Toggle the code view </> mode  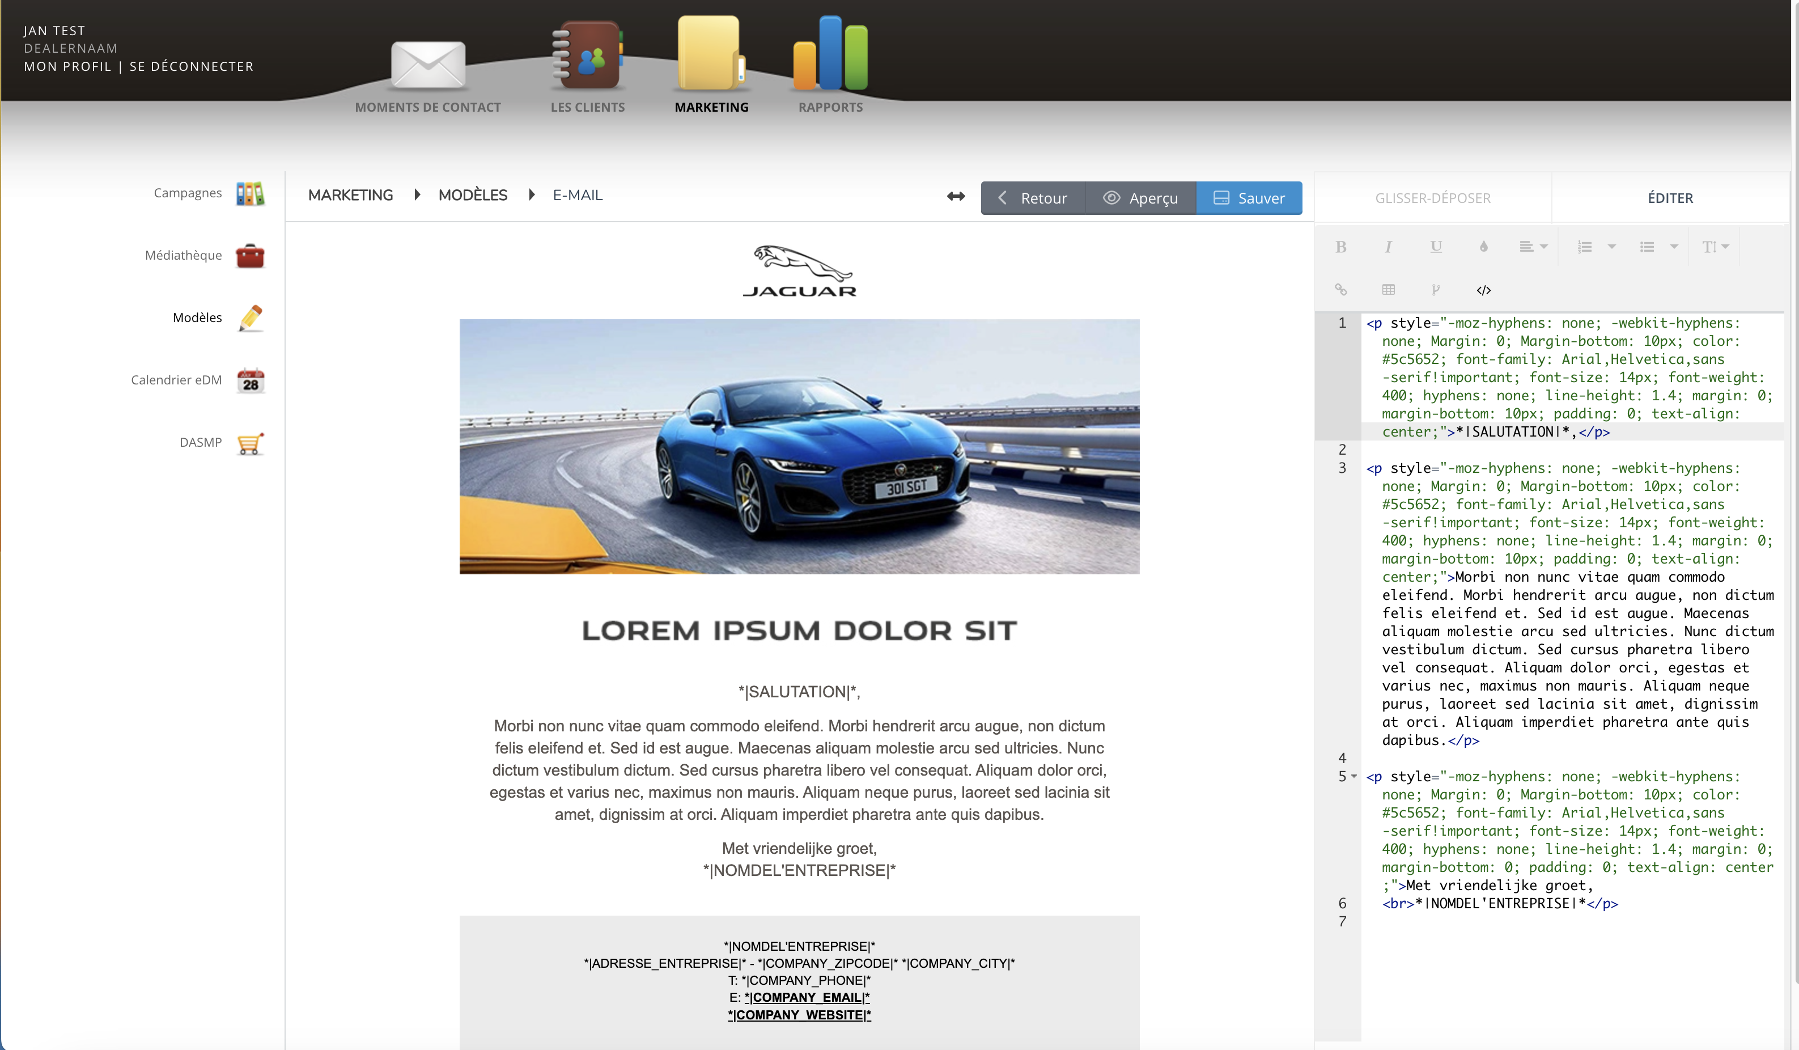(1485, 290)
